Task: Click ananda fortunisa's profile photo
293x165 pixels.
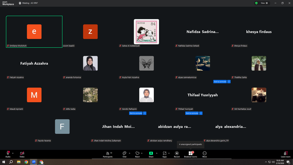Action: coord(90,63)
